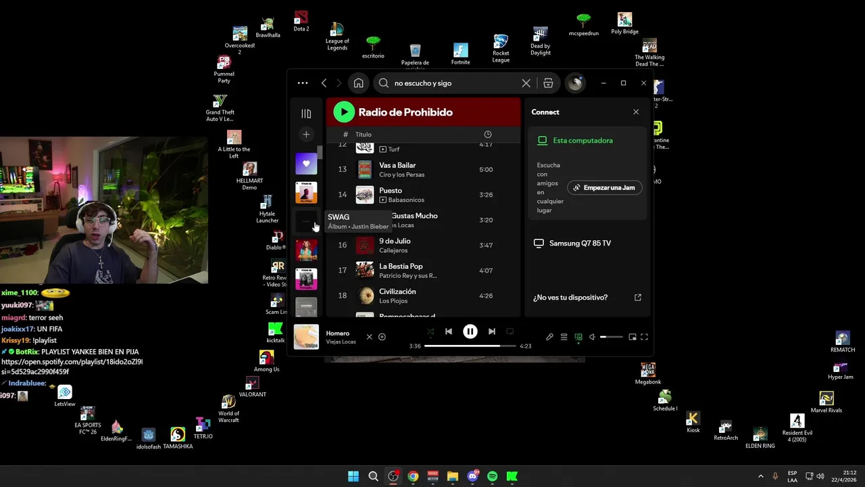
Task: Open the artist Los Piojos
Action: (x=393, y=301)
